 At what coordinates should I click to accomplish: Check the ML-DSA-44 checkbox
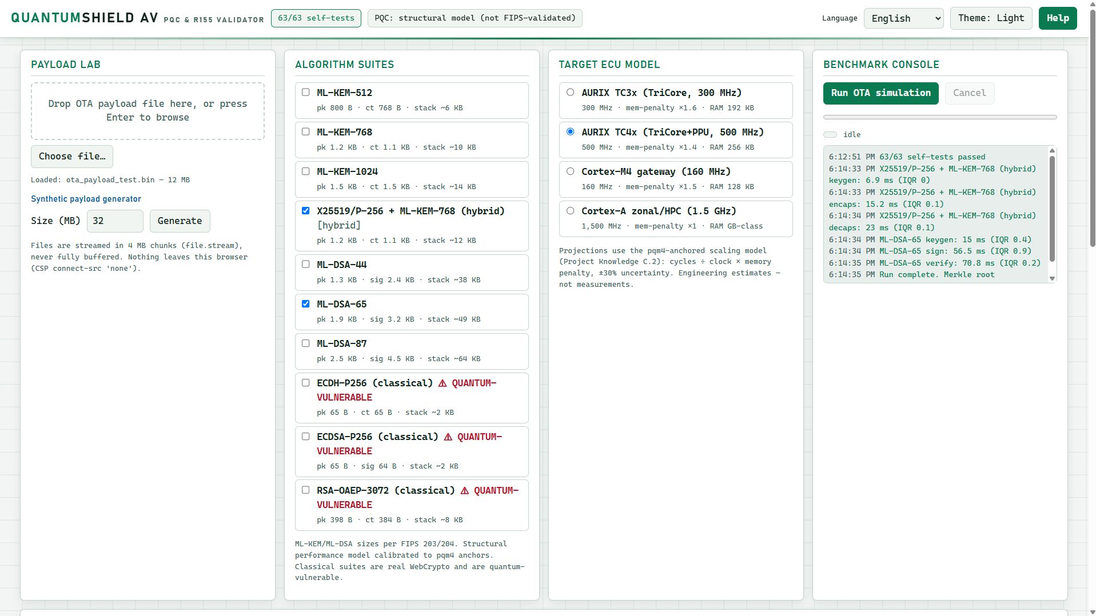click(x=305, y=264)
